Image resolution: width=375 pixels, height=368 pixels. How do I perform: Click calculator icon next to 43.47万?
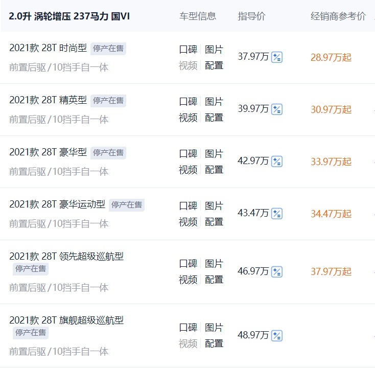[277, 213]
